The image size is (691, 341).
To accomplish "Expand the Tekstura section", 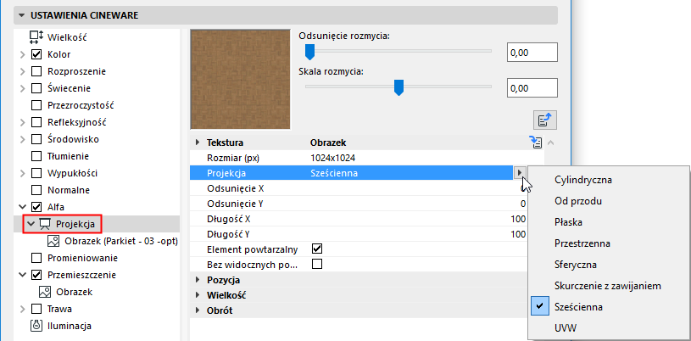I will tap(197, 143).
